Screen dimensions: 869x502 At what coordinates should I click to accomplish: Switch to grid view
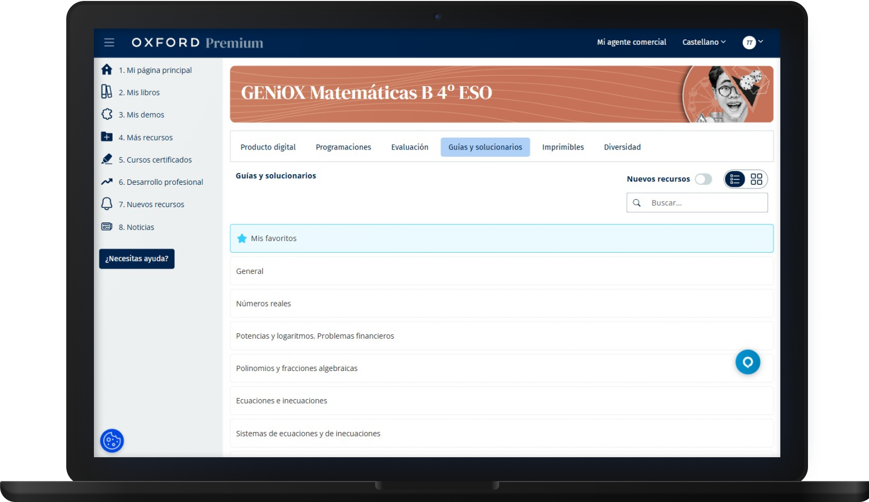757,179
